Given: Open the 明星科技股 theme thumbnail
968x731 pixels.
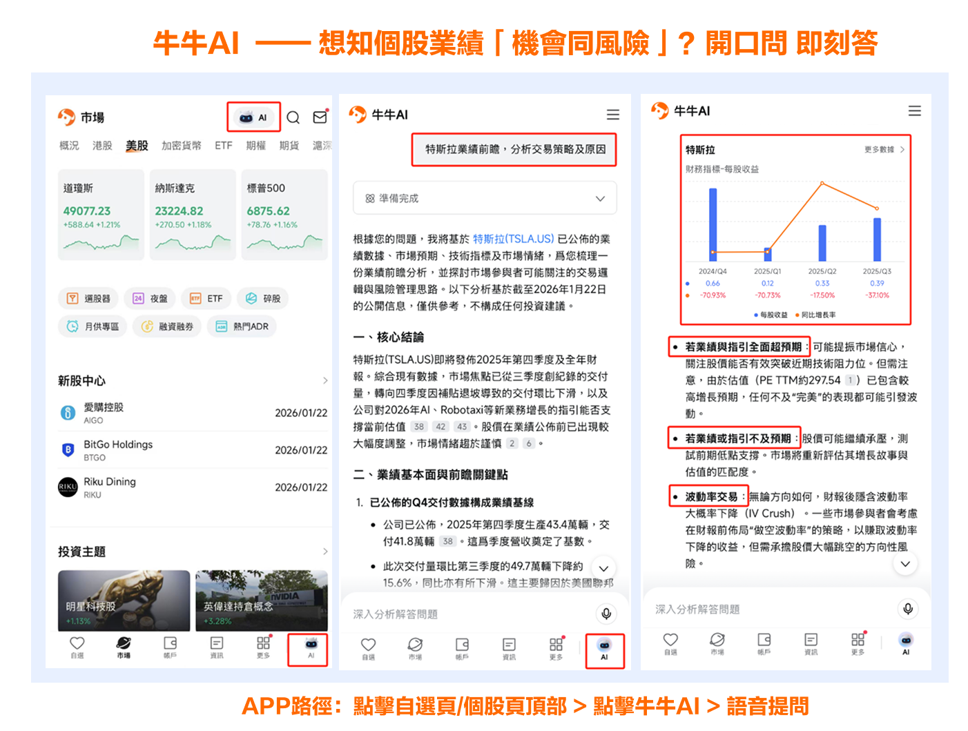Looking at the screenshot, I should point(124,600).
